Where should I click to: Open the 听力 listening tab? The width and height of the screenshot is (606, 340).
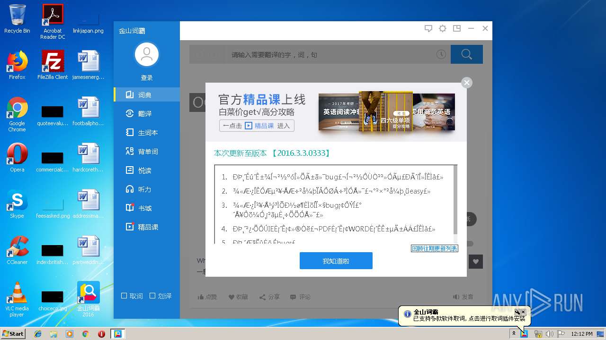click(147, 189)
